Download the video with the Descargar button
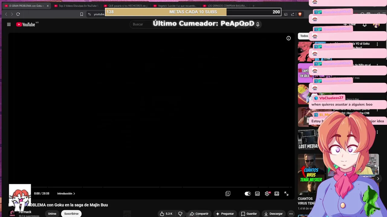This screenshot has height=217, width=387. click(x=273, y=214)
